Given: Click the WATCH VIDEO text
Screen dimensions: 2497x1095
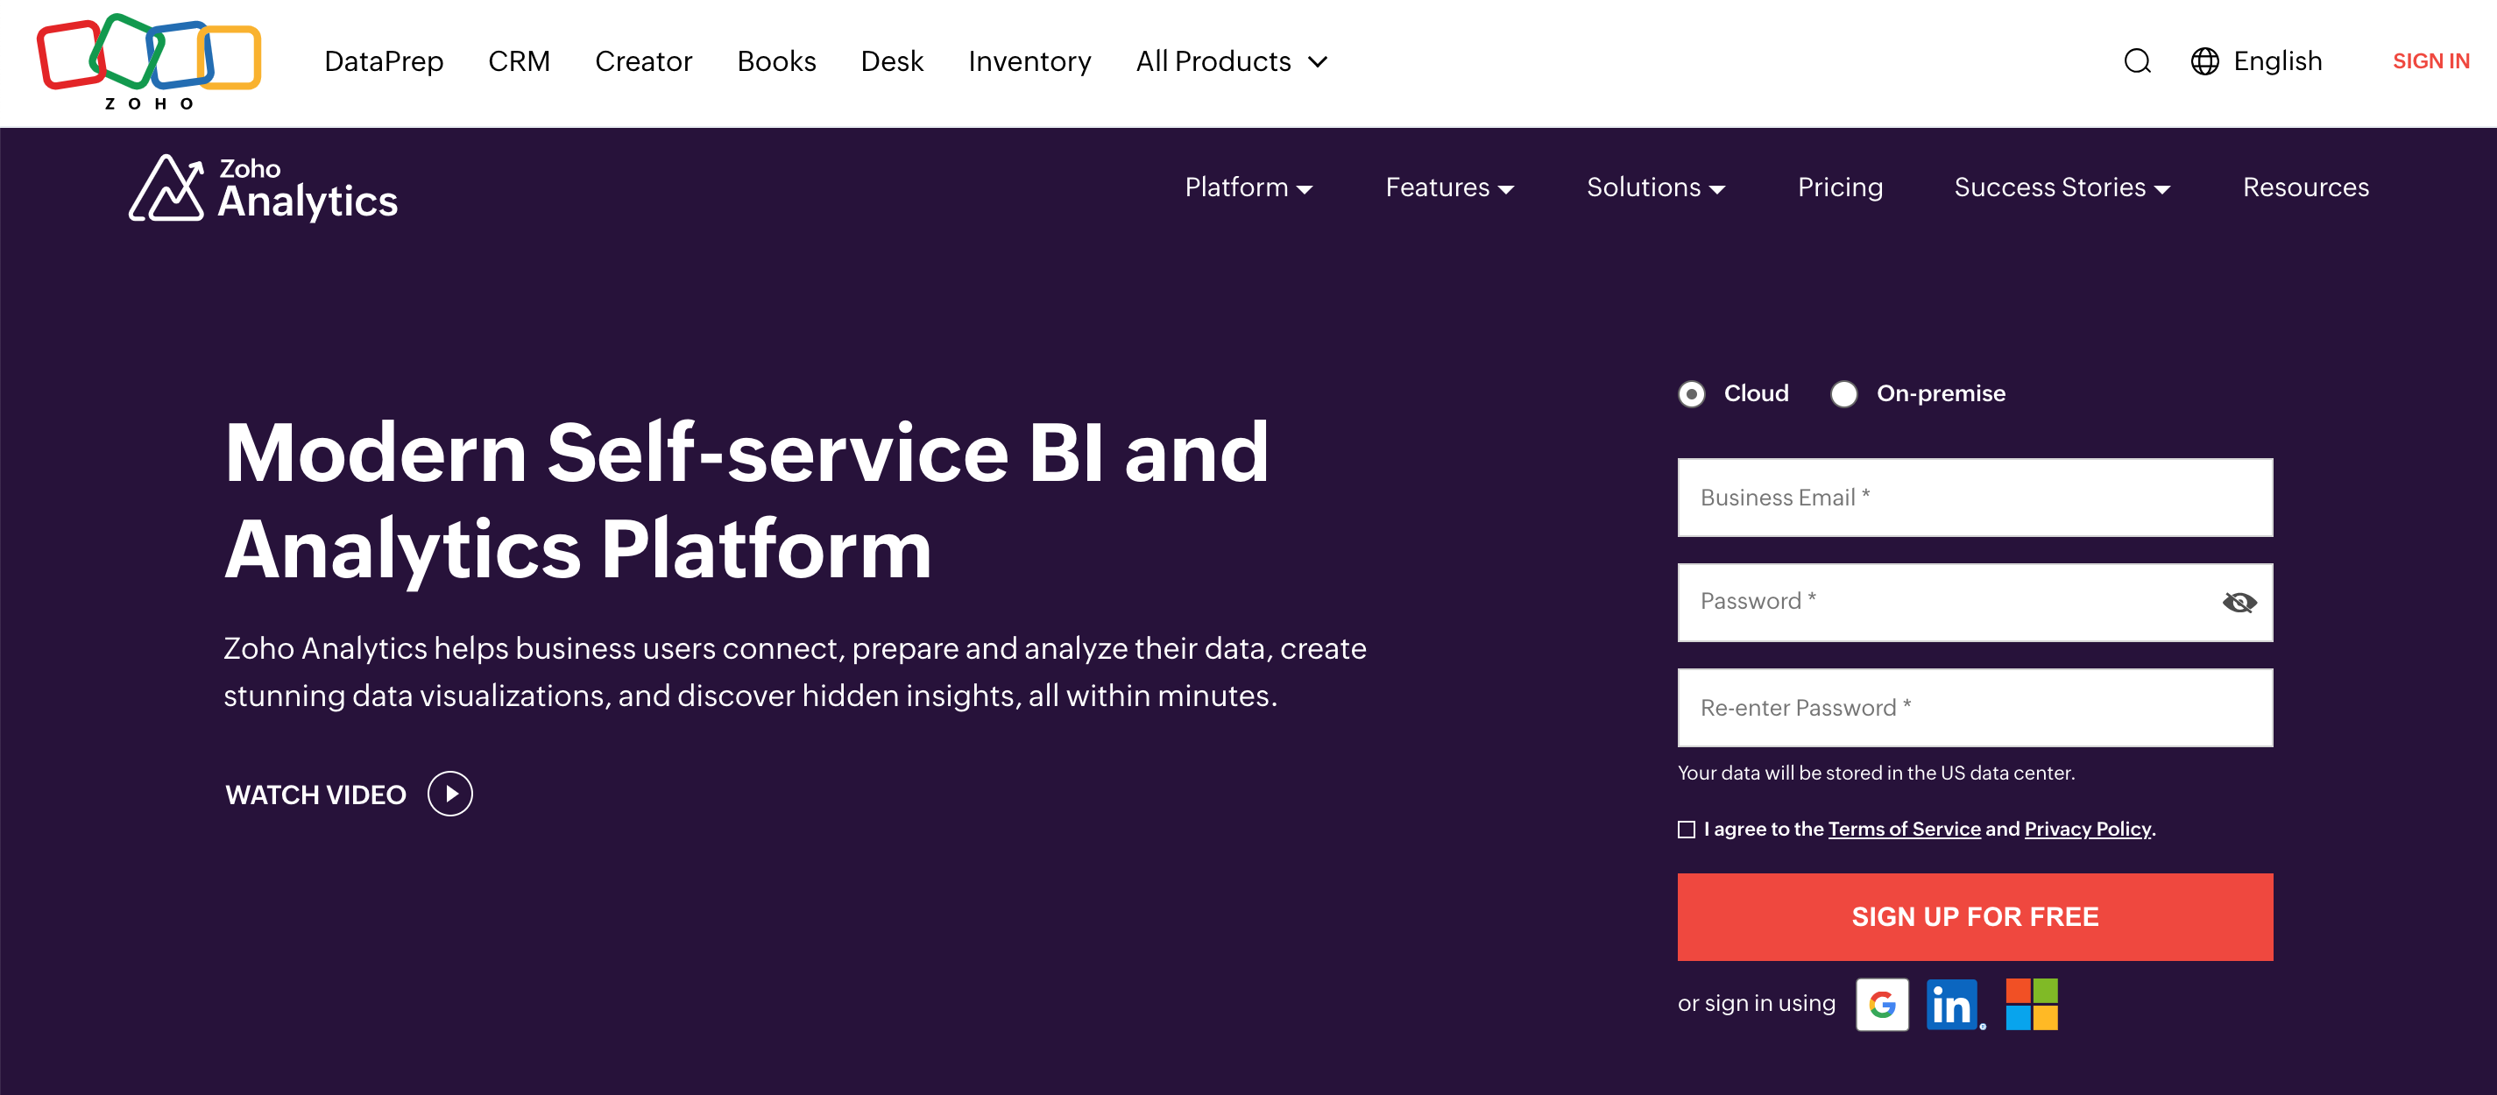Looking at the screenshot, I should pos(315,795).
